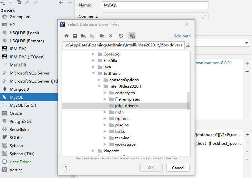
Task: Click the path history download-arrow icon
Action: coord(188,45)
